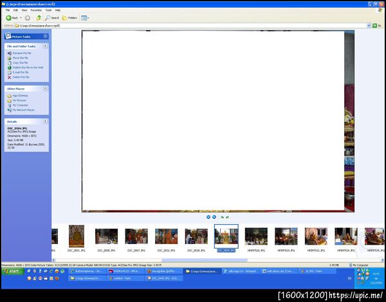
Task: Open the View menu
Action: click(x=24, y=10)
